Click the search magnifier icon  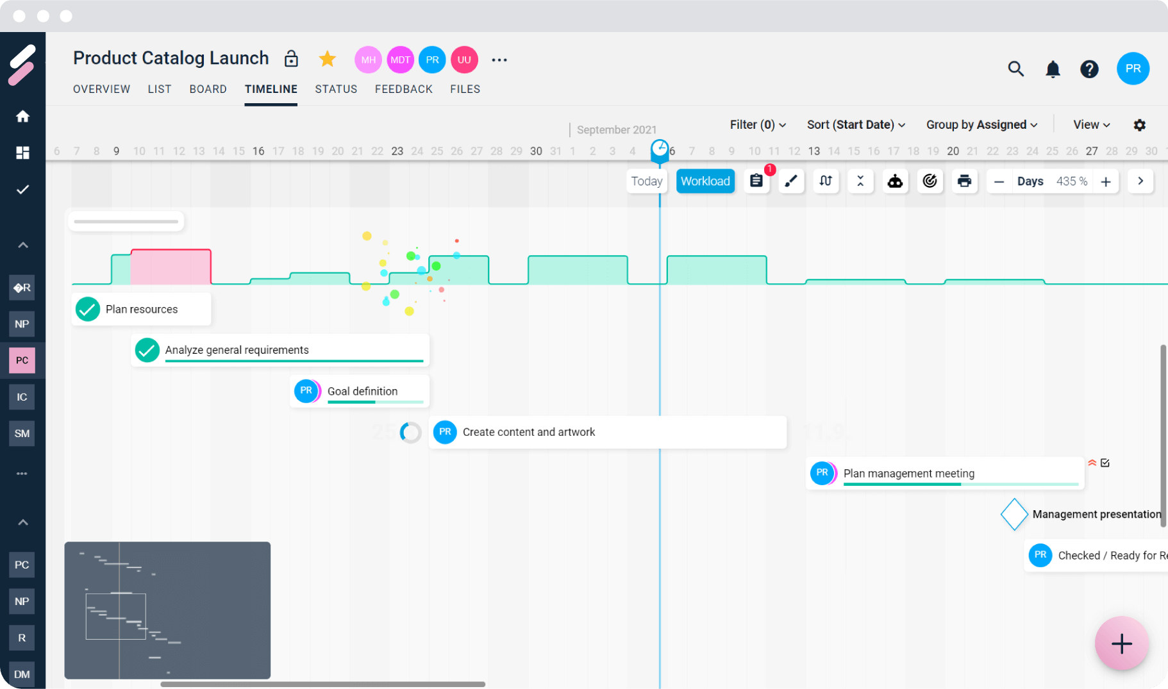pos(1015,69)
